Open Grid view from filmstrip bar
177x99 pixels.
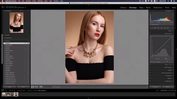click(x=10, y=90)
